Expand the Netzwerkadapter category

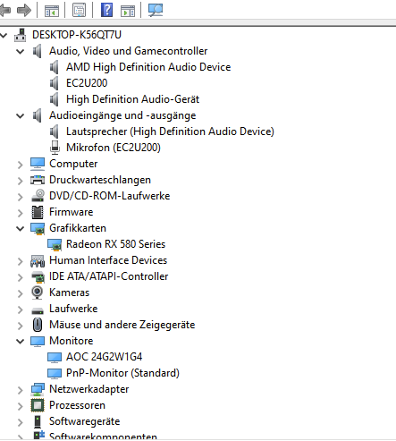pyautogui.click(x=21, y=390)
